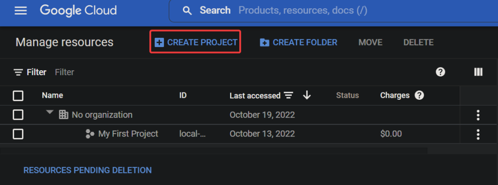Sort by the Last accessed column header
The image size is (498, 185).
pyautogui.click(x=255, y=95)
